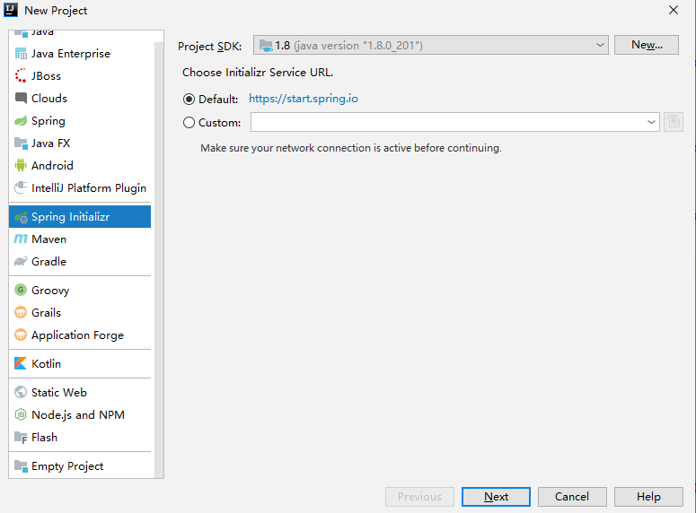Click the icon beside the Custom URL field

click(674, 122)
